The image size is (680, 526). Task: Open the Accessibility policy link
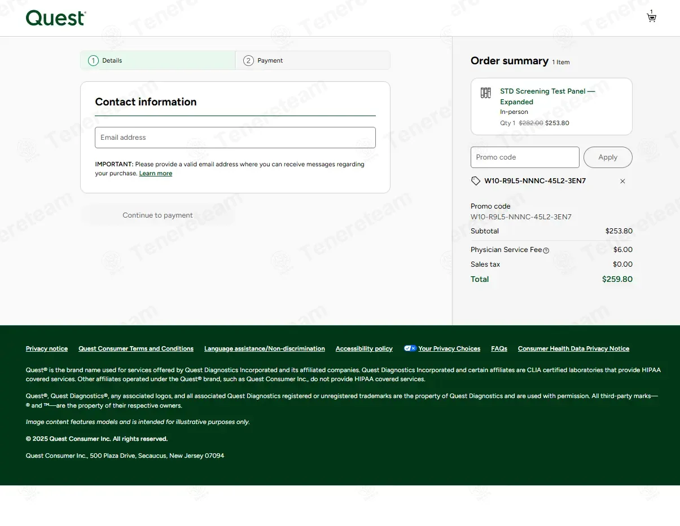(x=364, y=349)
